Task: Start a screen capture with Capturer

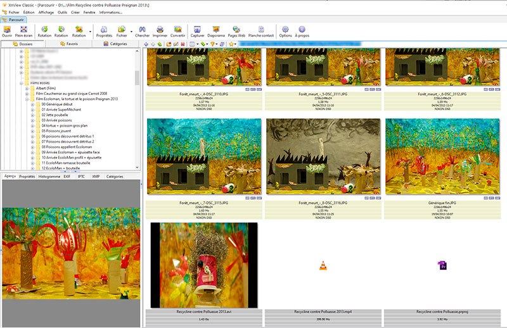Action: coord(197,32)
